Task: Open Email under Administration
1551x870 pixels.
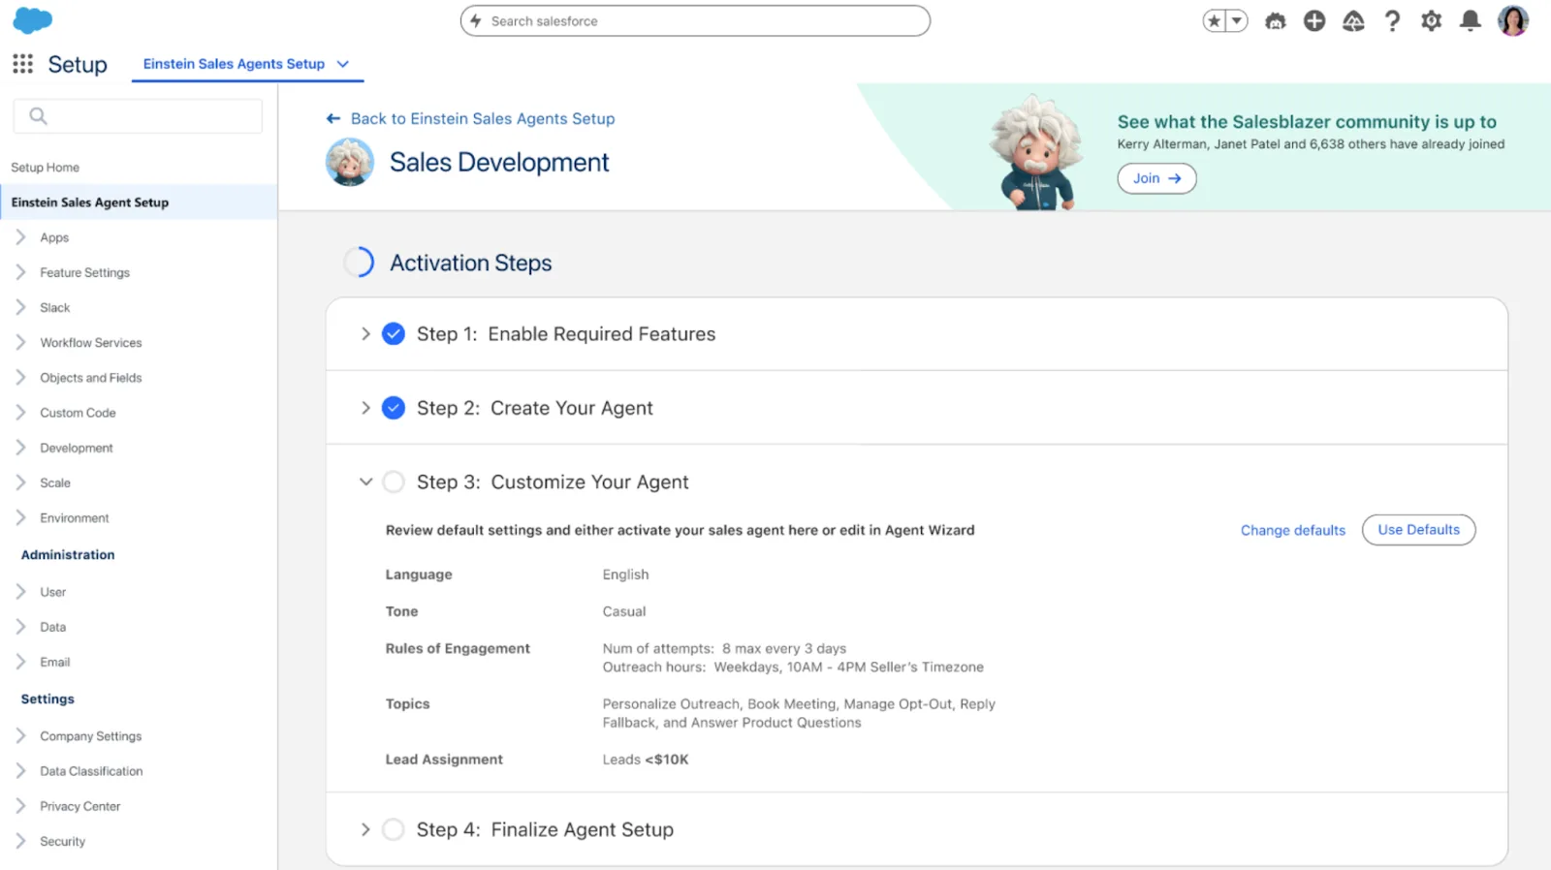Action: point(55,662)
